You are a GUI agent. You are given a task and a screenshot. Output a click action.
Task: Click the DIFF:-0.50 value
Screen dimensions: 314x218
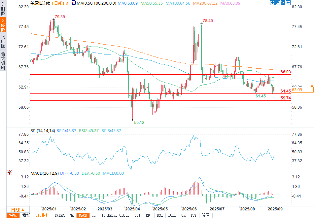69,173
